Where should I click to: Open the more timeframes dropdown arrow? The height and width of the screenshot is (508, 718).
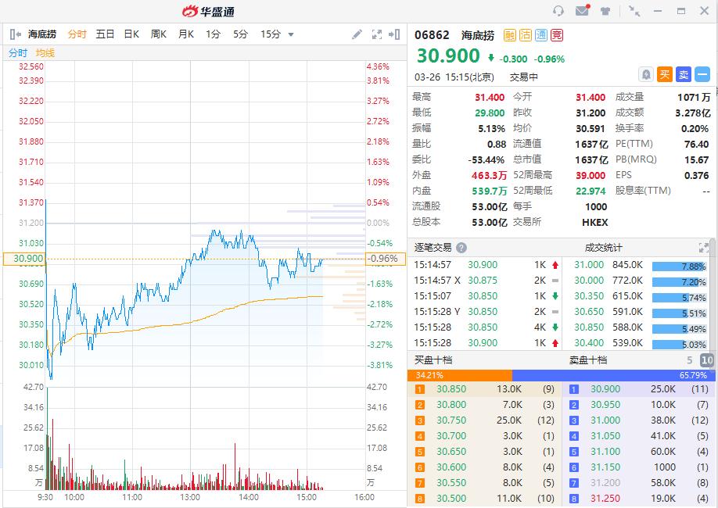click(x=291, y=34)
